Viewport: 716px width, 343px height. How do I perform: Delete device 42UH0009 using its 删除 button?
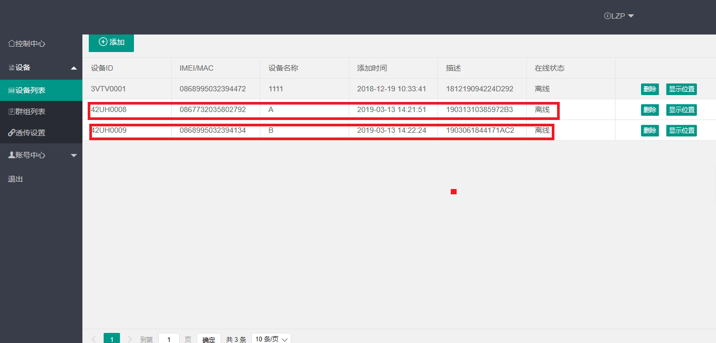650,131
